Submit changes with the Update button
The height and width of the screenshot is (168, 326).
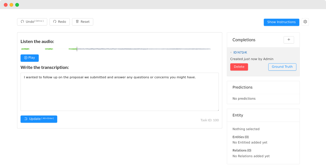[39, 119]
